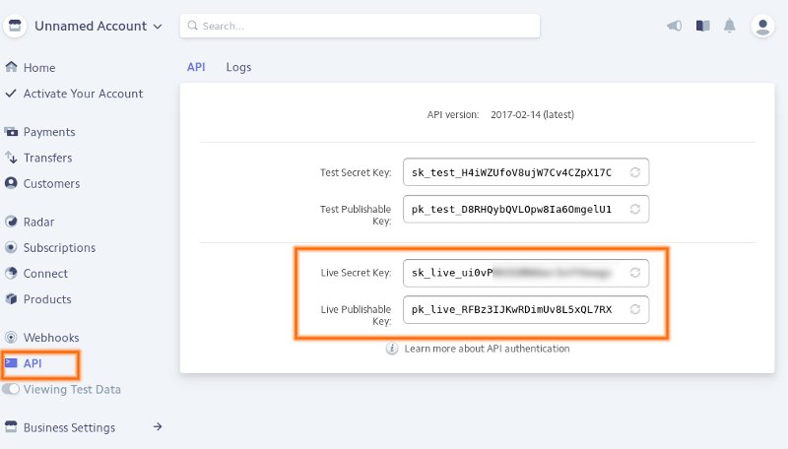The width and height of the screenshot is (788, 449).
Task: Click the info icon beside Learn more
Action: tap(392, 349)
